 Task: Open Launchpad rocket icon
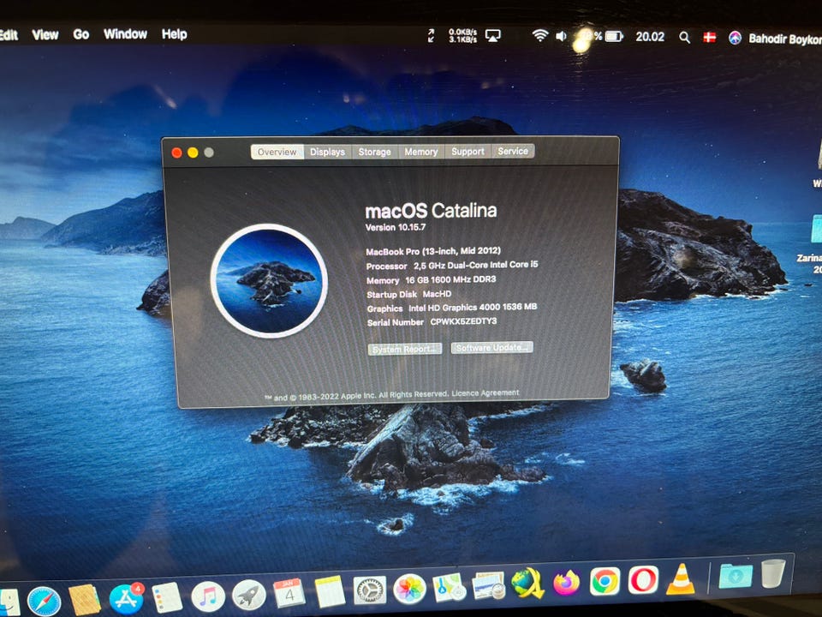249,596
